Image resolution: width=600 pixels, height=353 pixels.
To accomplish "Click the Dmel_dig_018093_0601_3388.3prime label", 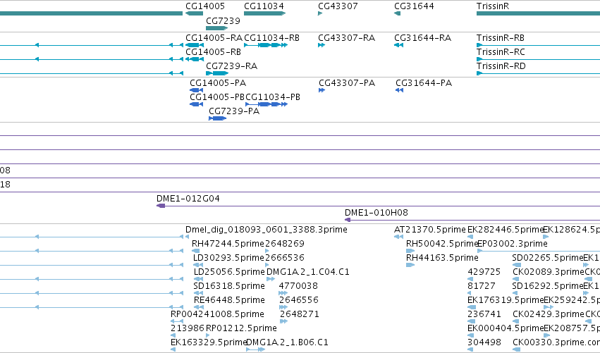I will (x=267, y=230).
